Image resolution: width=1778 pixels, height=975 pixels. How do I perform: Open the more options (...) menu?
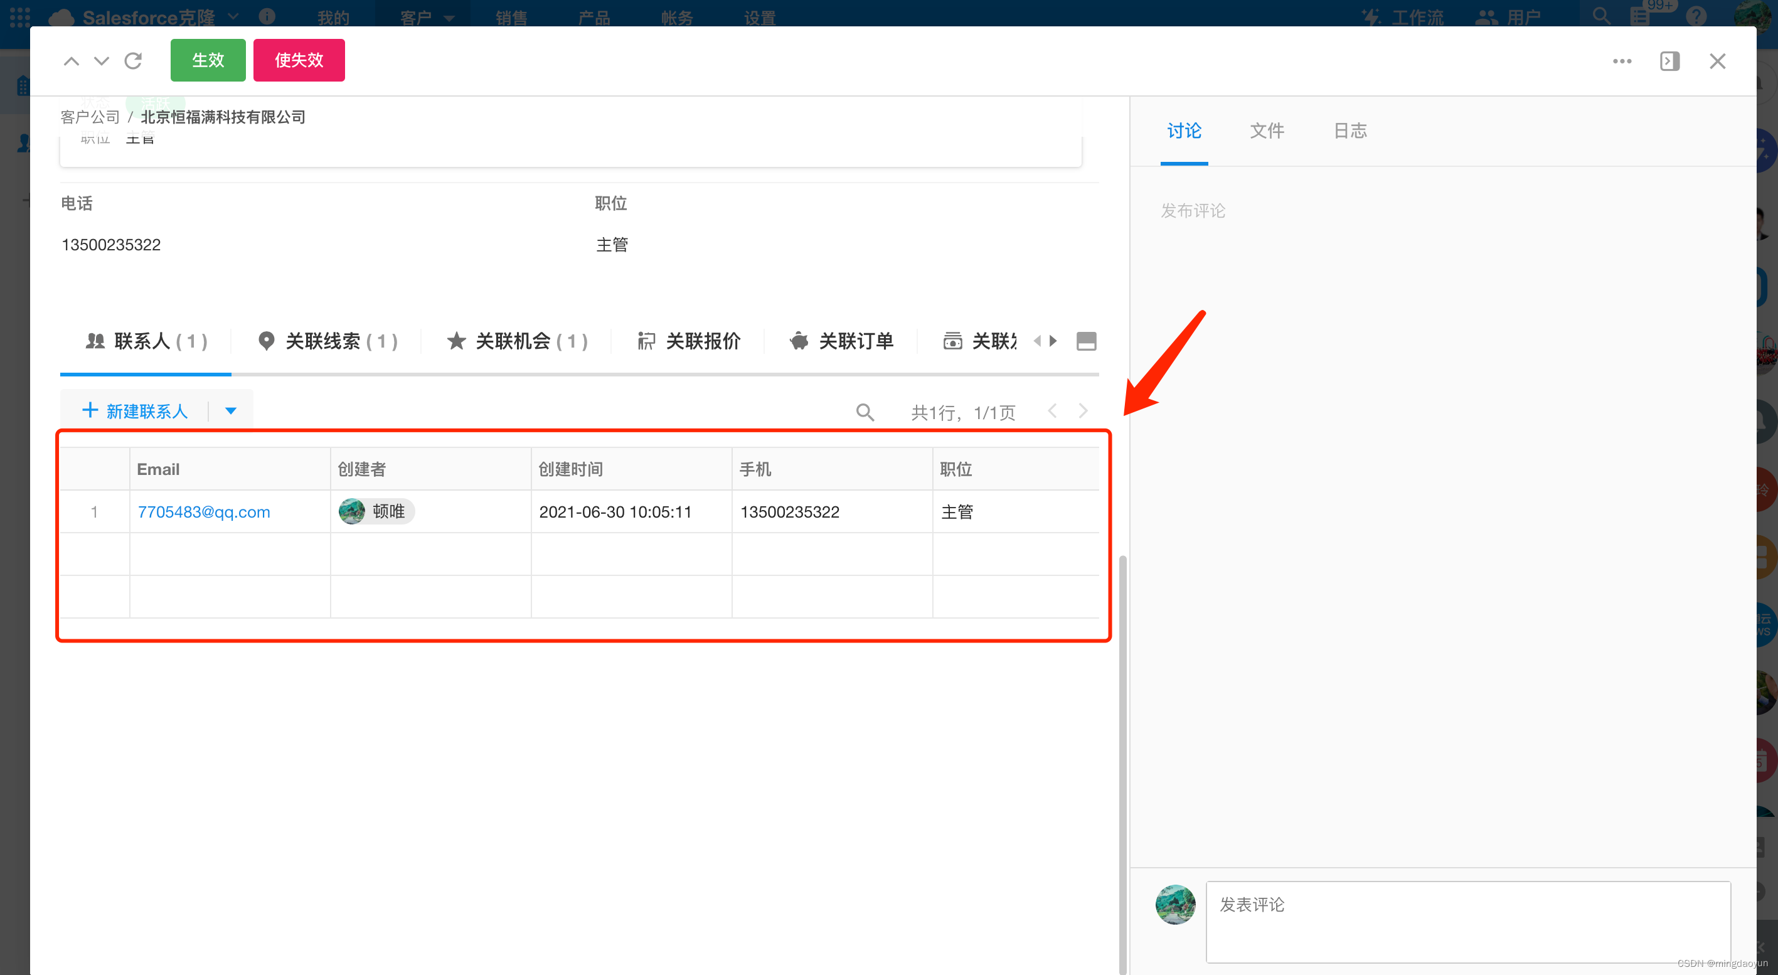(1621, 61)
